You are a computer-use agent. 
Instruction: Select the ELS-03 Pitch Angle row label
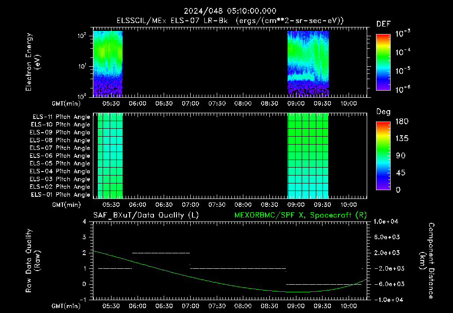tap(60, 179)
